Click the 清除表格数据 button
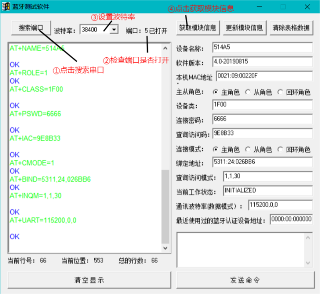This screenshot has width=320, height=294. pyautogui.click(x=291, y=28)
